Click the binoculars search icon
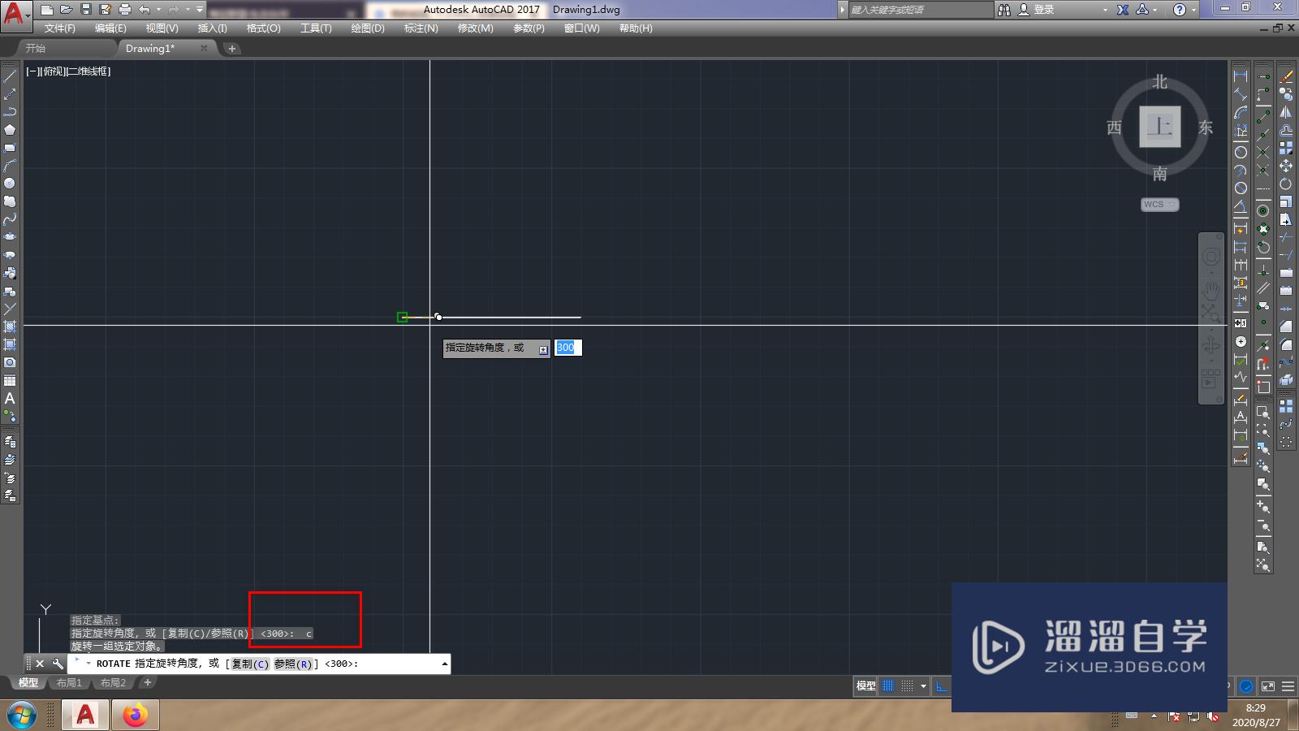The width and height of the screenshot is (1299, 731). click(1004, 10)
